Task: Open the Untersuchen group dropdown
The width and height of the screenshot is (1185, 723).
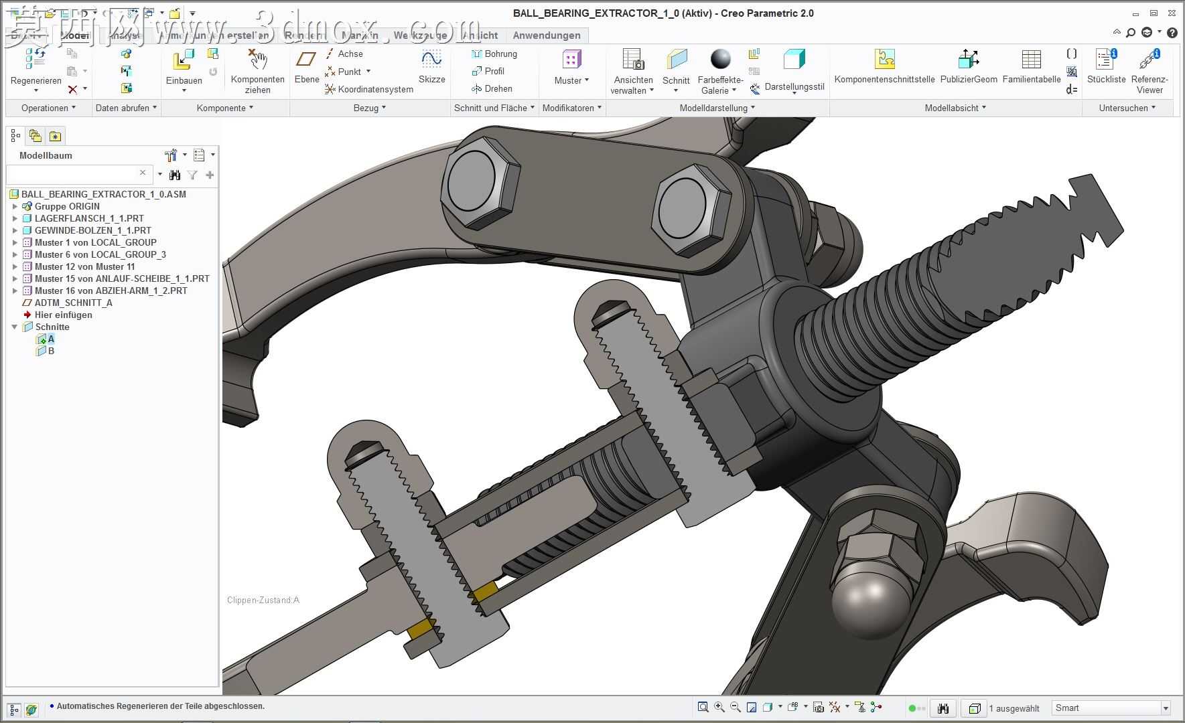Action: tap(1127, 108)
